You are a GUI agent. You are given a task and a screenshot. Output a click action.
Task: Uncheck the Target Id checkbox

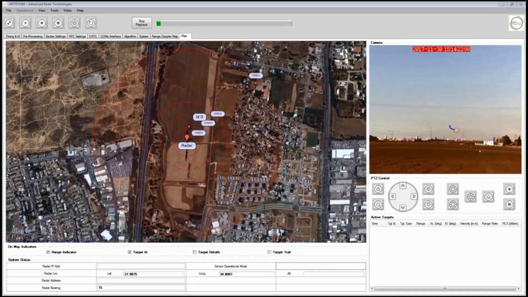130,252
